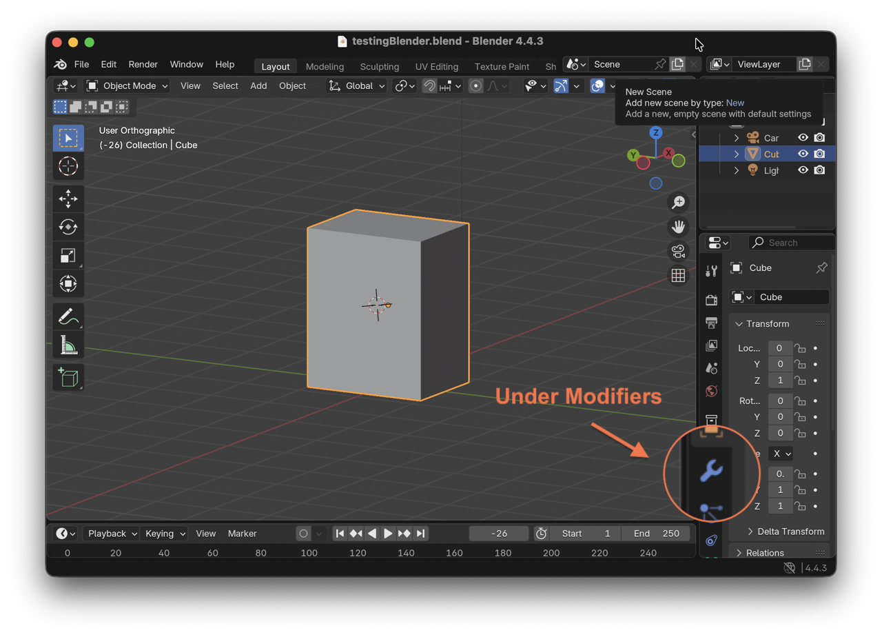Image resolution: width=882 pixels, height=637 pixels.
Task: Switch to the Modeling workspace tab
Action: 325,67
